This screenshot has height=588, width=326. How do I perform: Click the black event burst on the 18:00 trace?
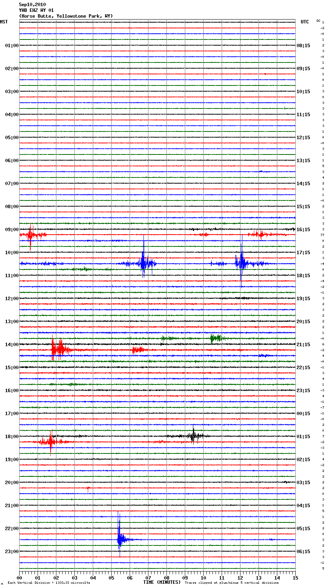[x=193, y=435]
